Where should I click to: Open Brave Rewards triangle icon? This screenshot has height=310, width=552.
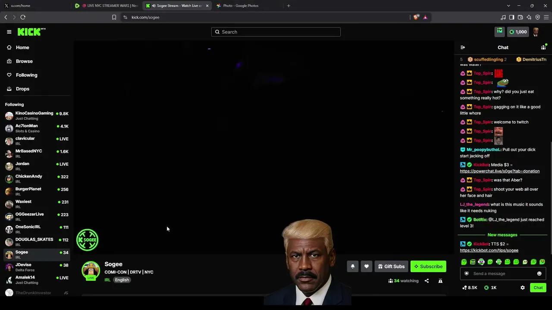pos(425,17)
